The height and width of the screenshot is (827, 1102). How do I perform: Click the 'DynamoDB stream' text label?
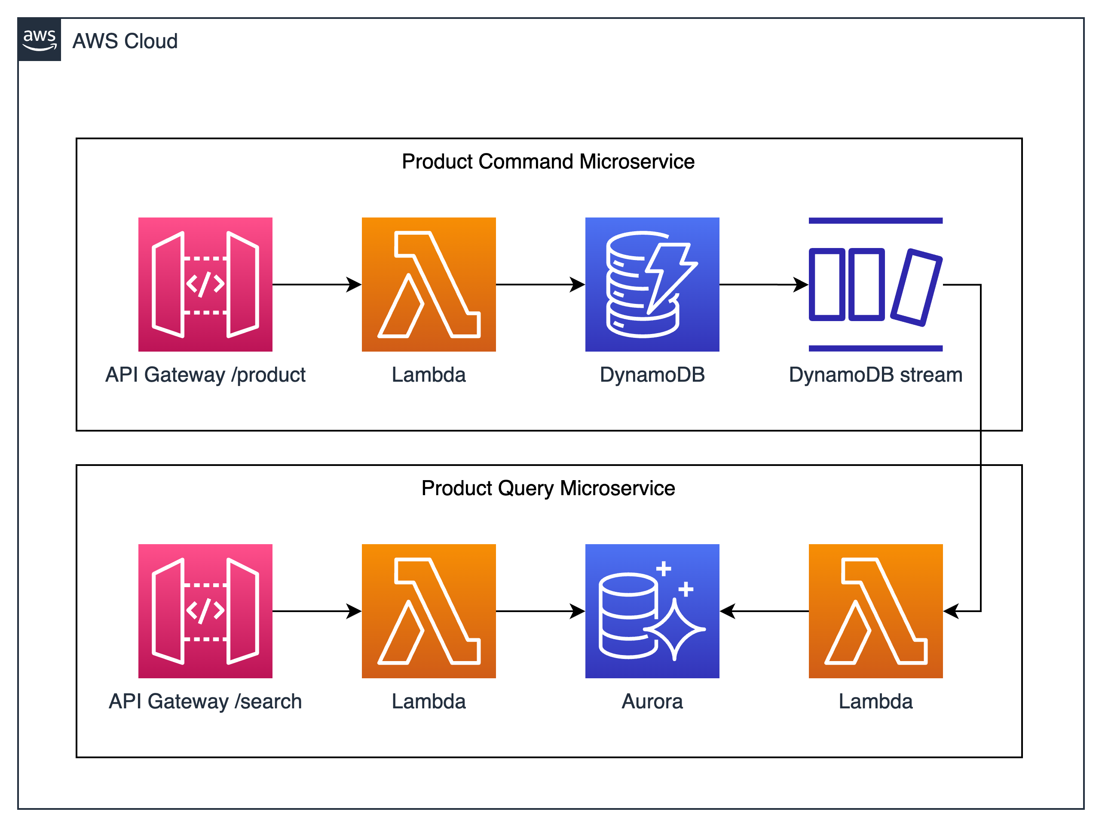point(876,375)
